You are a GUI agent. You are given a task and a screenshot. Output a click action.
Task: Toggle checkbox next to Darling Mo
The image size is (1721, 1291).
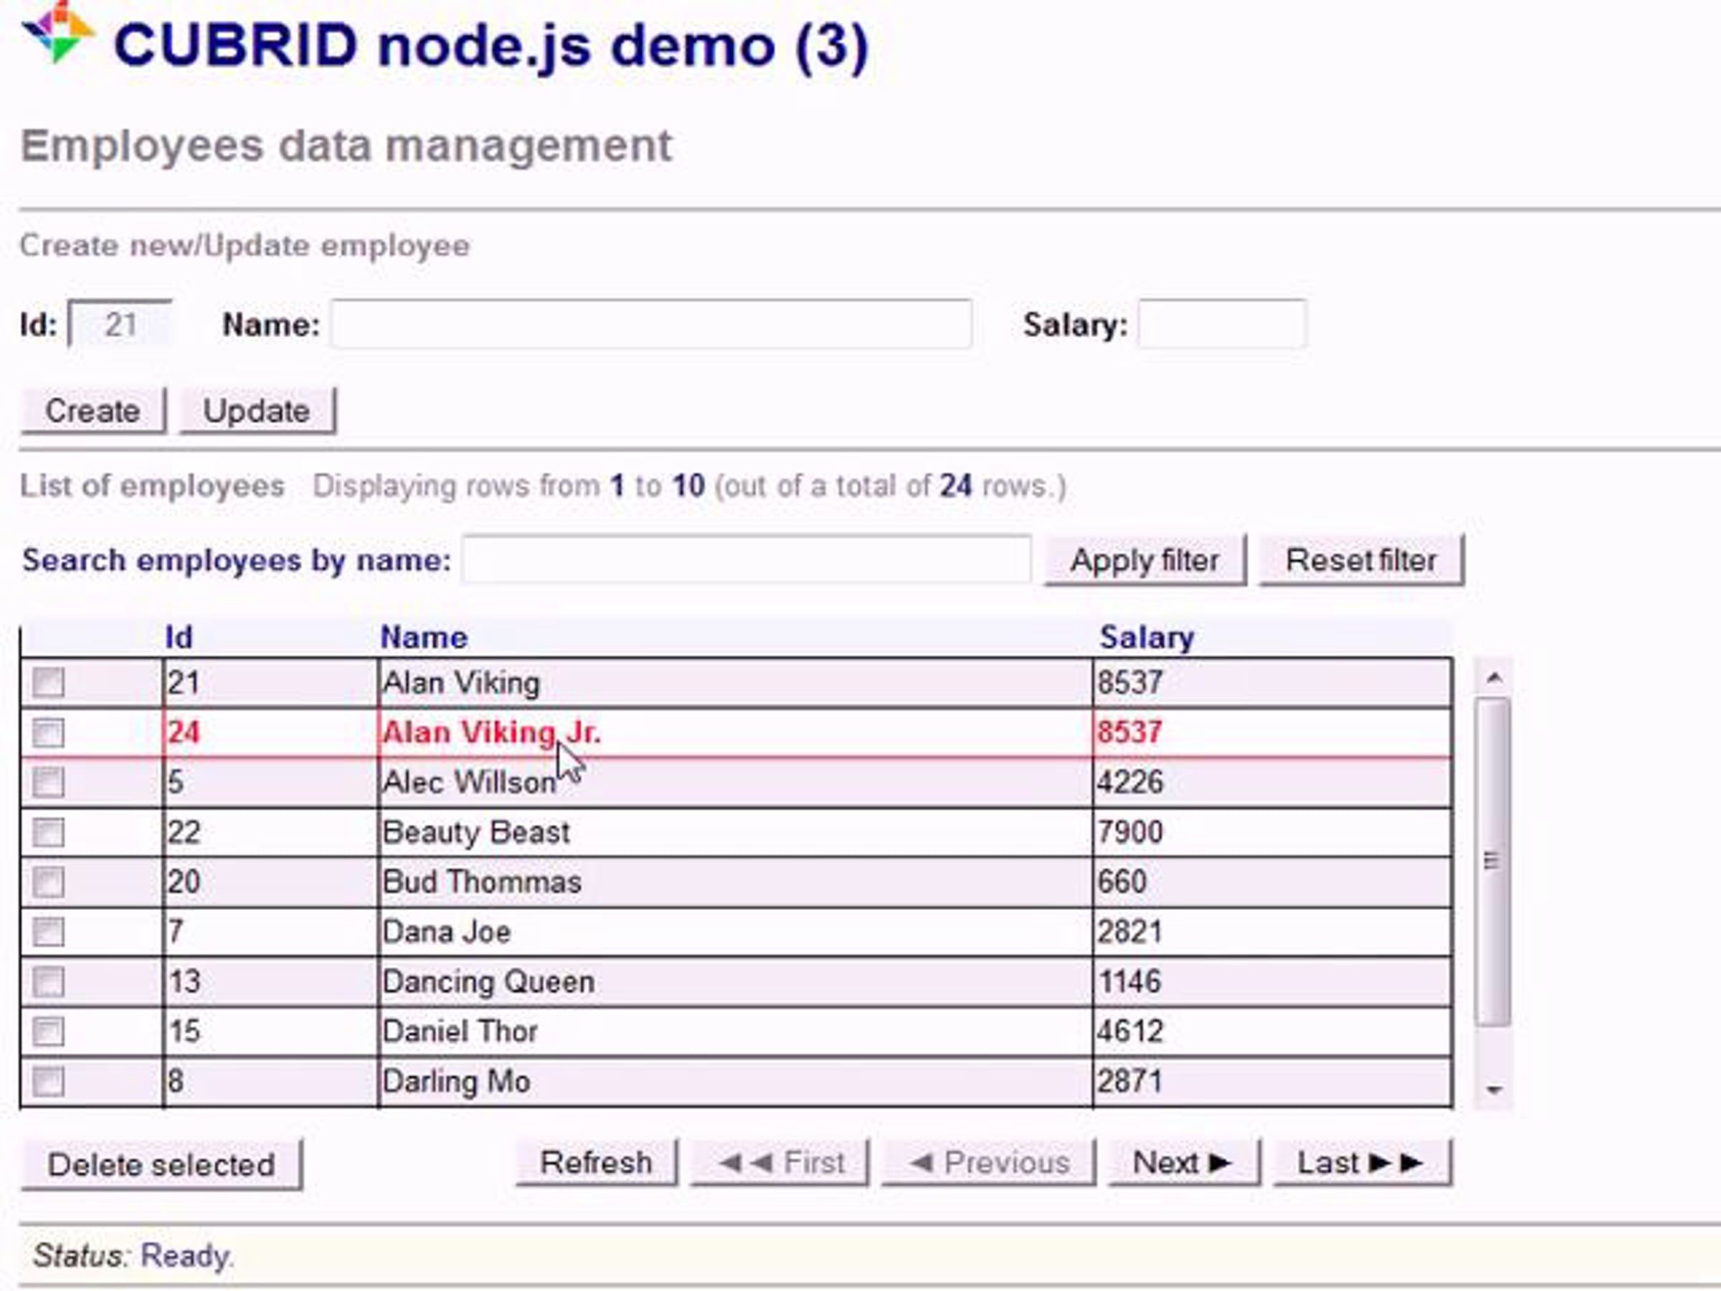(x=48, y=1081)
